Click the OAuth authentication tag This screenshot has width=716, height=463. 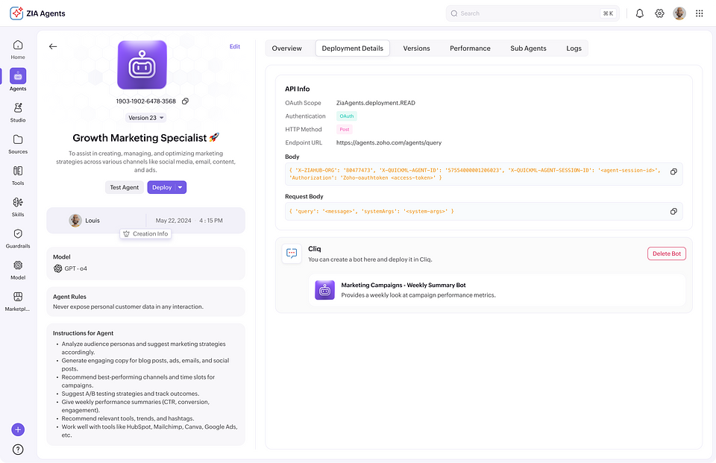pos(347,116)
